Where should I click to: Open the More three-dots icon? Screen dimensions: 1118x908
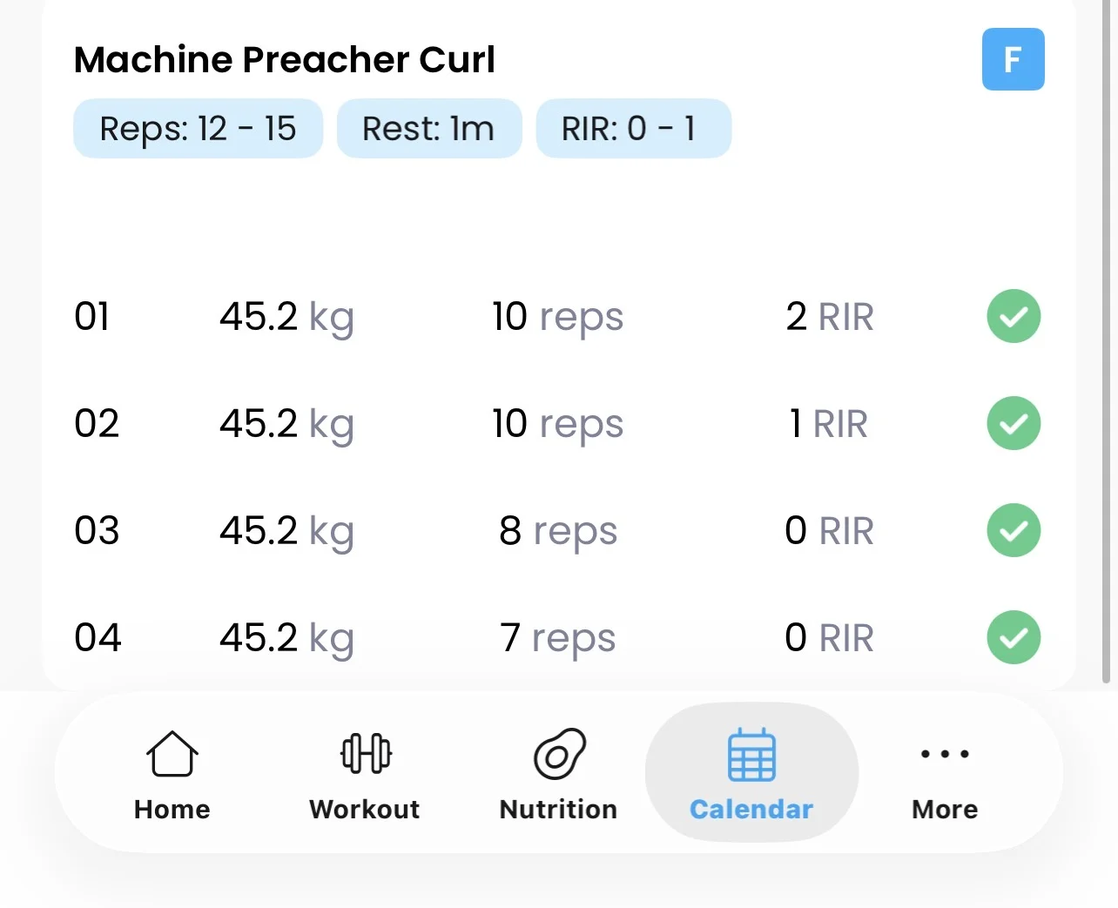pyautogui.click(x=945, y=754)
